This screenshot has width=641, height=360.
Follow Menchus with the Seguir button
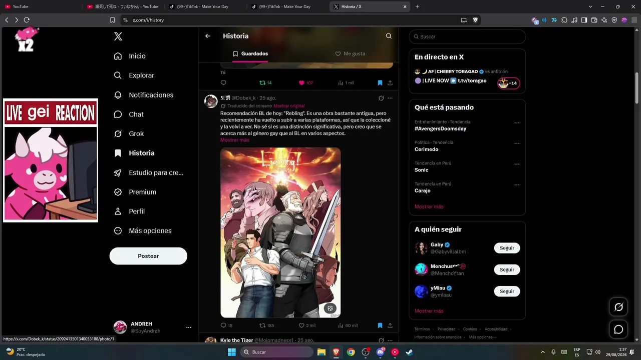point(507,269)
